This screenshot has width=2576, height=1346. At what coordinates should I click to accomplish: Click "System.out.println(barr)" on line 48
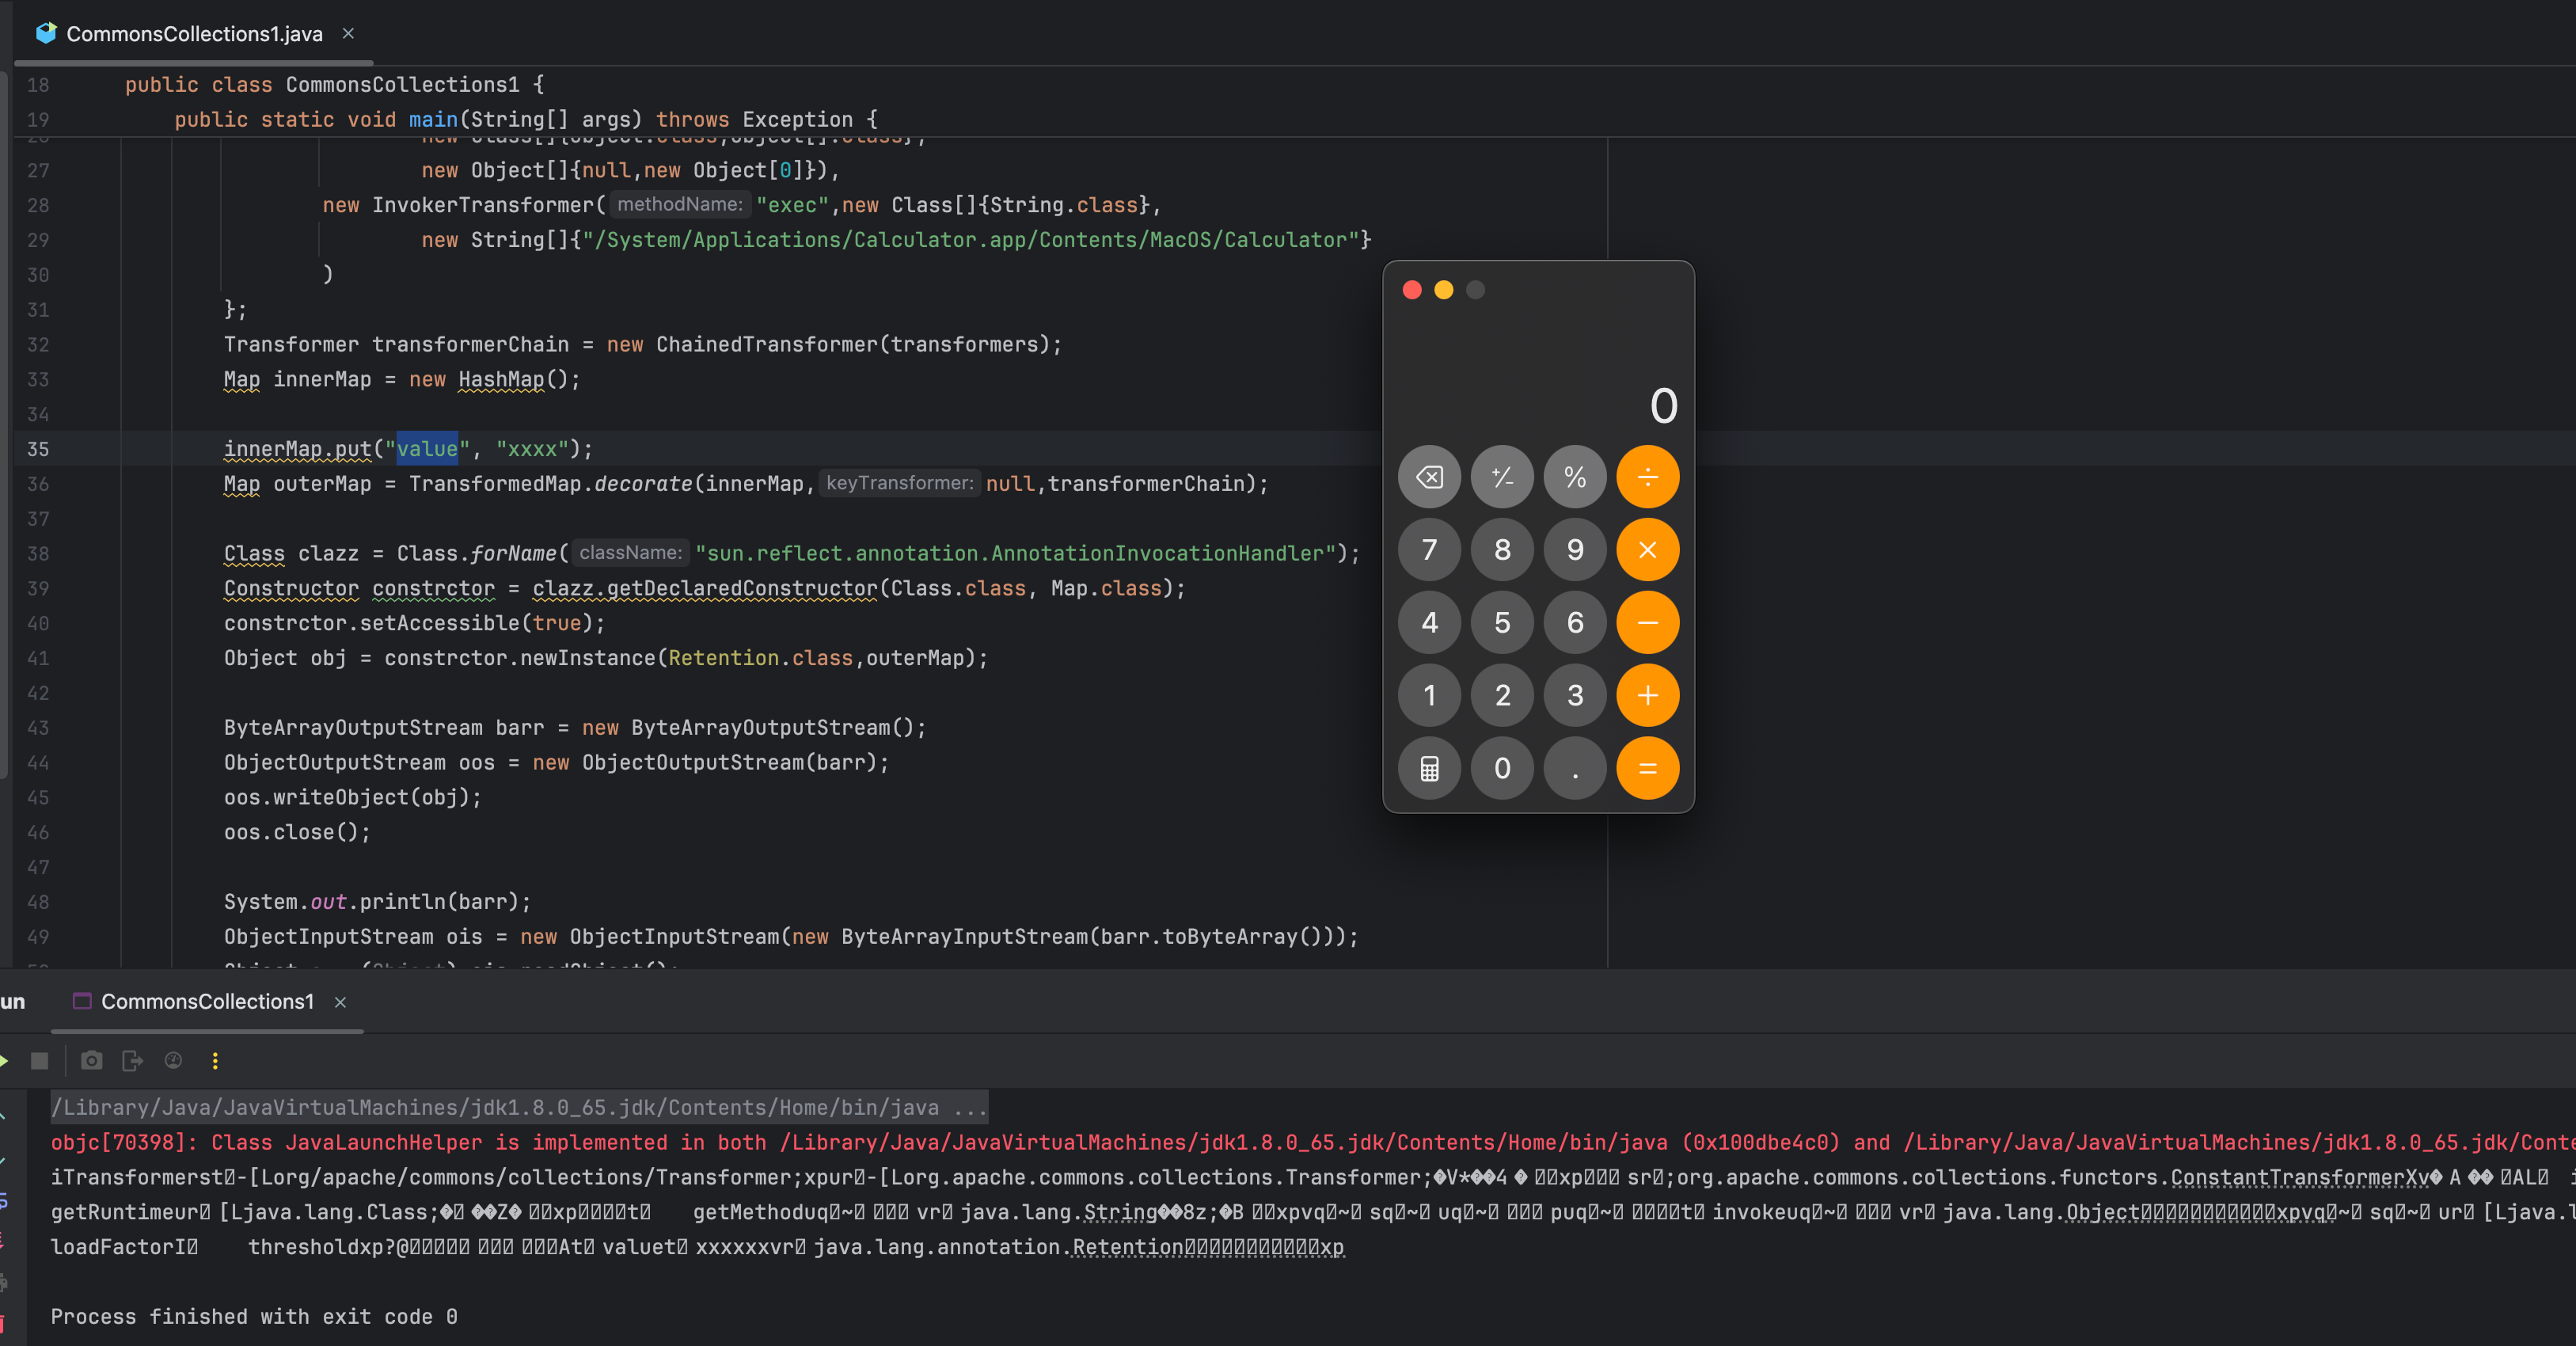377,902
